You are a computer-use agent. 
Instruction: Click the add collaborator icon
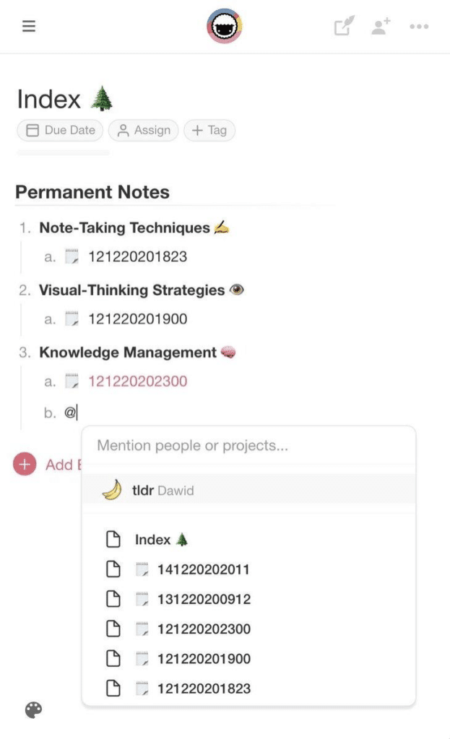tap(381, 26)
